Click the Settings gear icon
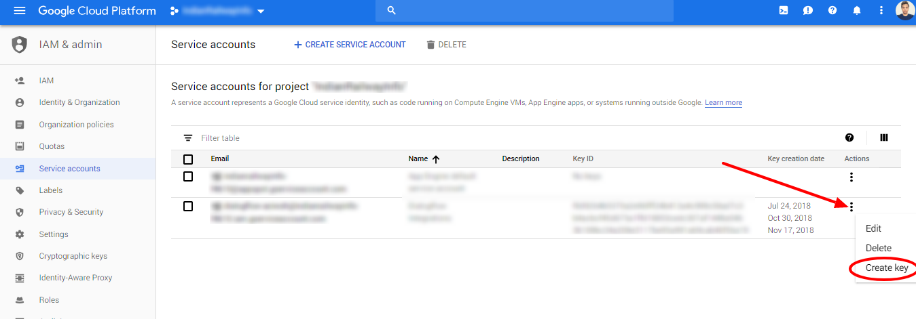916x319 pixels. coord(20,234)
